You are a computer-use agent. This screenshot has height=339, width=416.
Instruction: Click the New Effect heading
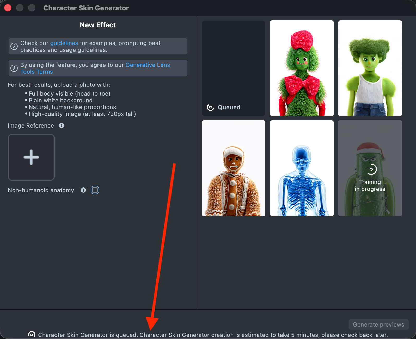[x=98, y=25]
